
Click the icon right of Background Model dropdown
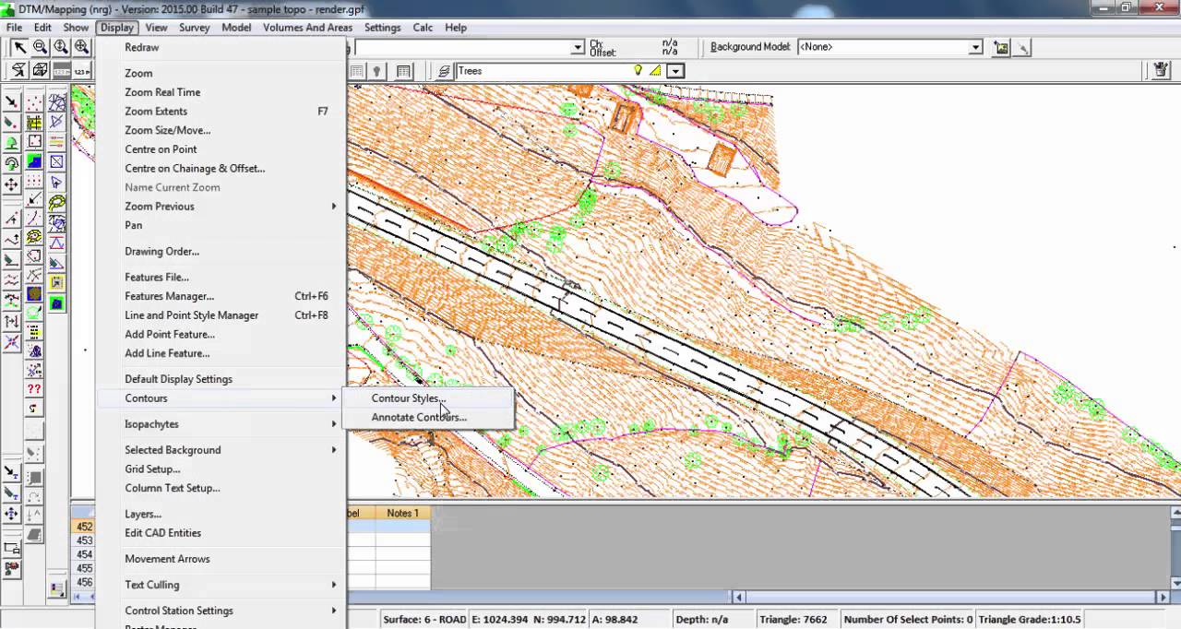coord(1001,47)
